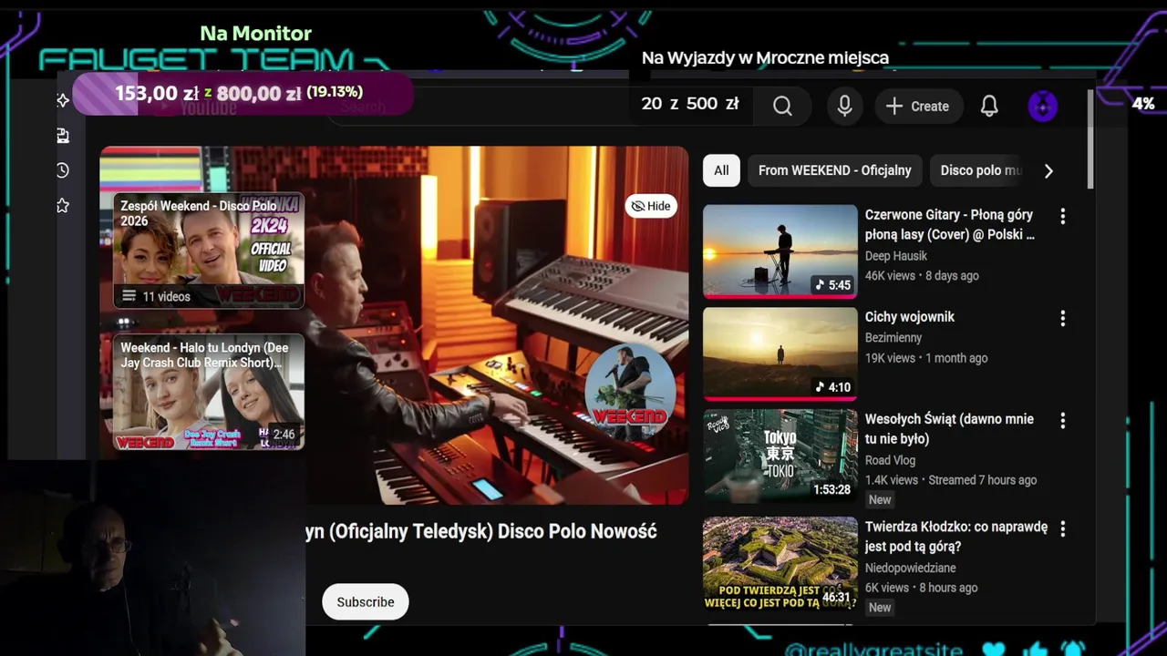Click the video title Oficjalny Teledysk Disco Polo Nowość

pos(481,531)
